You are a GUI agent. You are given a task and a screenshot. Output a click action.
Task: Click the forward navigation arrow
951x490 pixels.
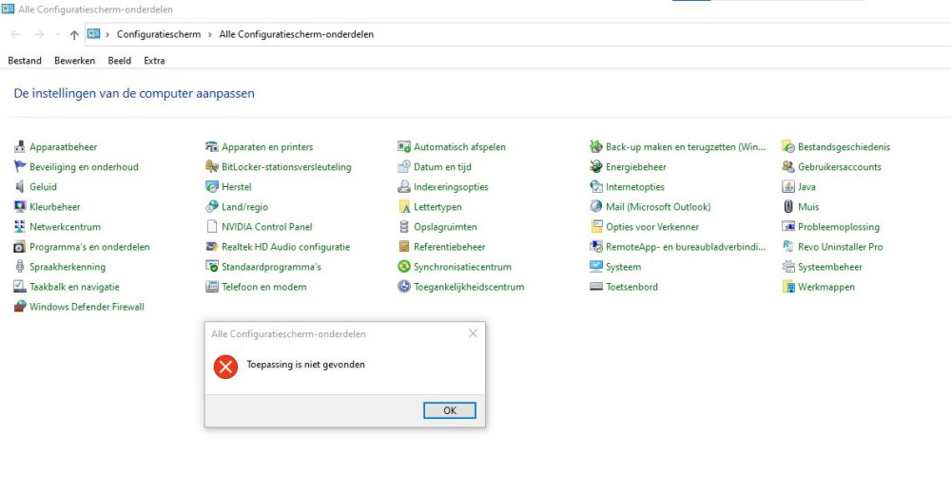point(39,34)
